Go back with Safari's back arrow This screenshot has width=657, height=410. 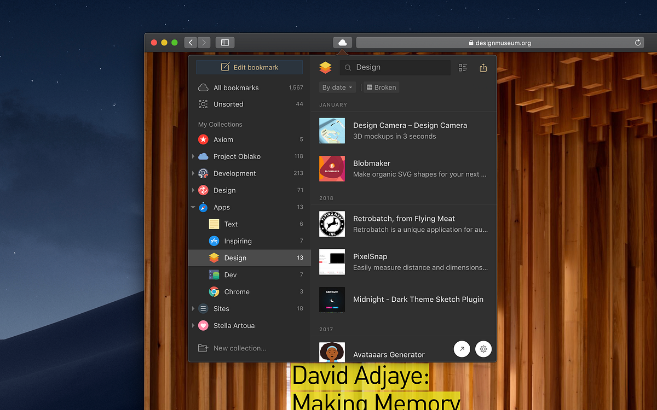(191, 43)
